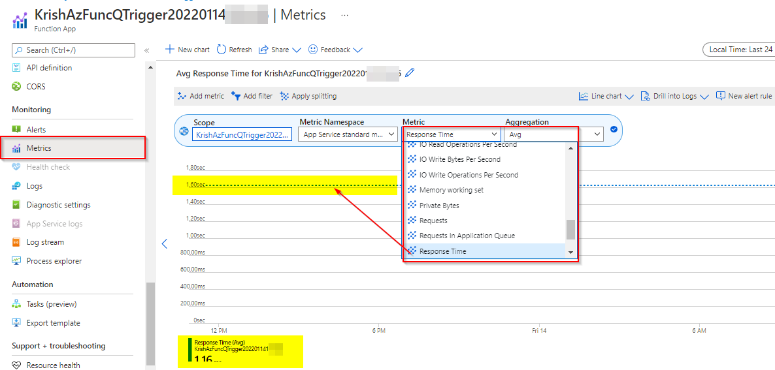
Task: Open the Line chart type dropdown
Action: pos(606,96)
